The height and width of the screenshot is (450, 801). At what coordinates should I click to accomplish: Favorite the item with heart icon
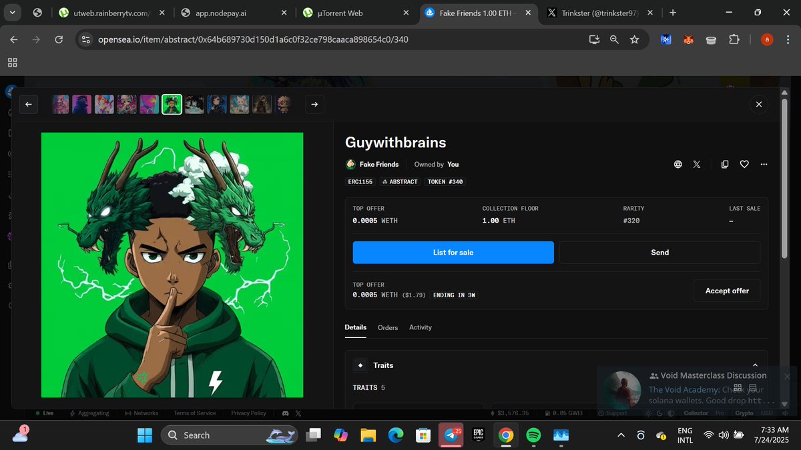coord(744,164)
